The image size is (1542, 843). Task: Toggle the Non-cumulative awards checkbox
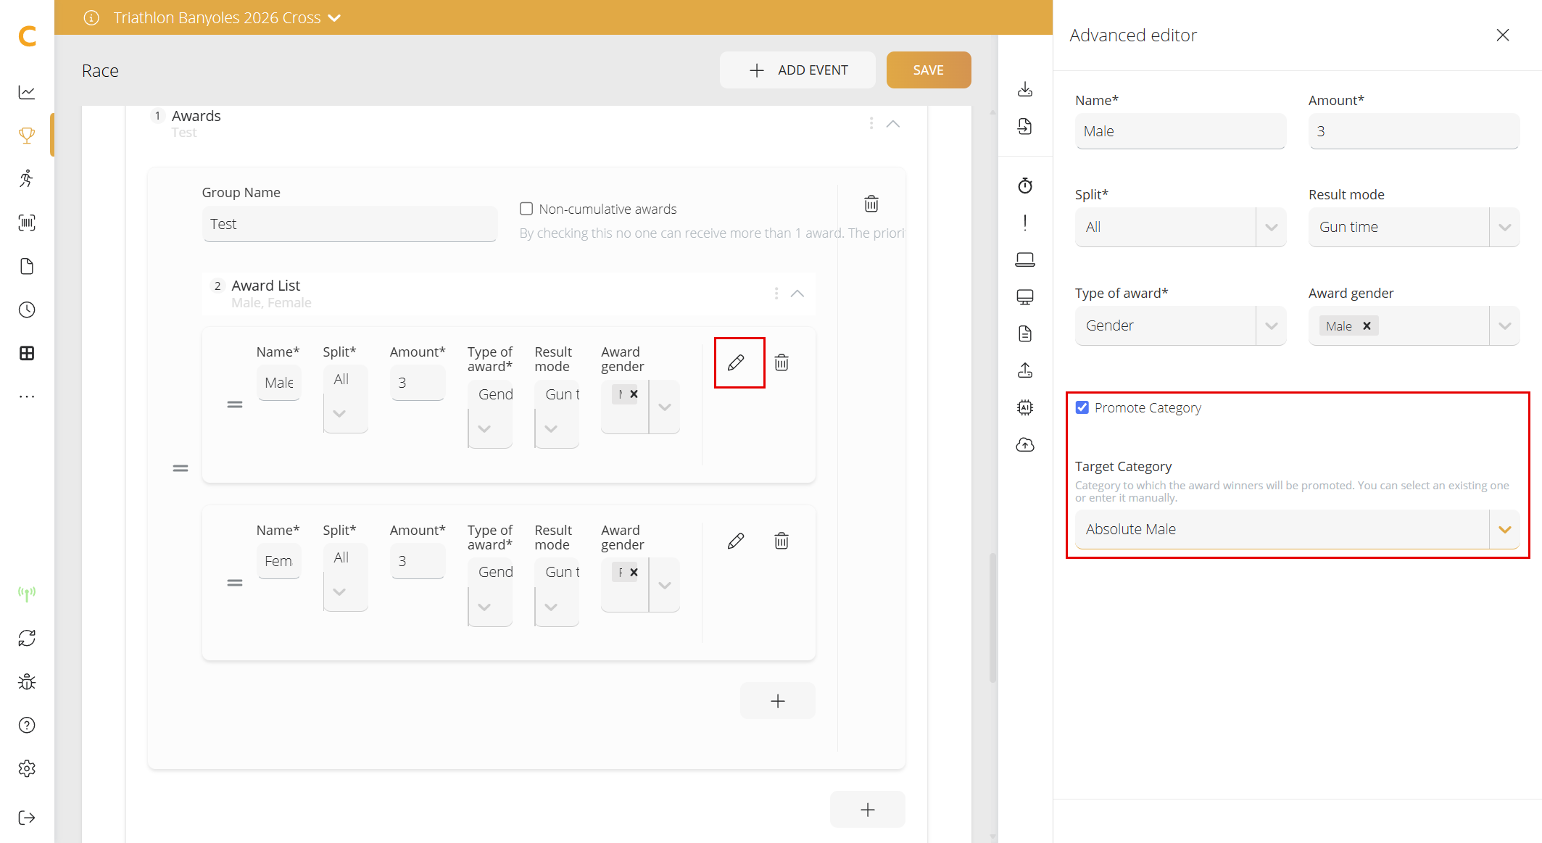526,209
